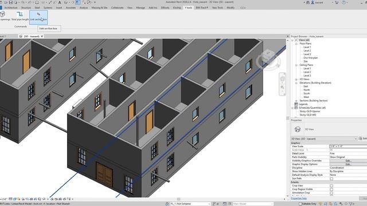The image size is (367, 206).
Task: Click Edit for Graphic Display Options
Action: pos(348,164)
